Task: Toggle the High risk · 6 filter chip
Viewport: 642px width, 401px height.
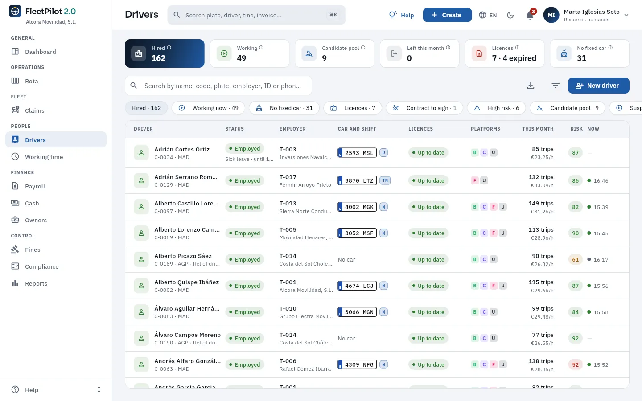Action: (x=496, y=108)
